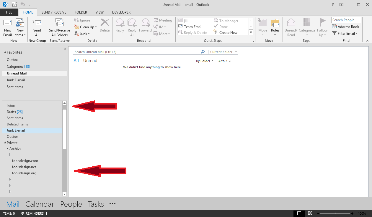Click the Reply icon

click(x=120, y=27)
